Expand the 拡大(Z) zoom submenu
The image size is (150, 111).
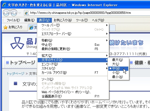coord(73,55)
